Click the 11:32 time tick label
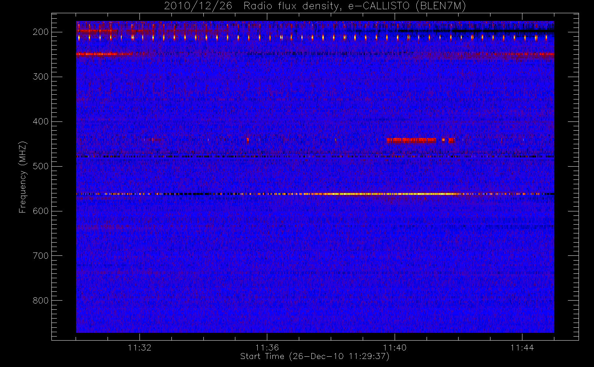594x367 pixels. pos(140,348)
